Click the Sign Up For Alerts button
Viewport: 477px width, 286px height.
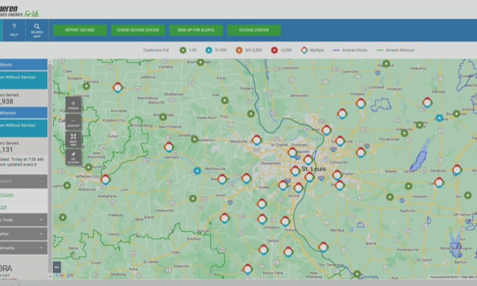196,30
